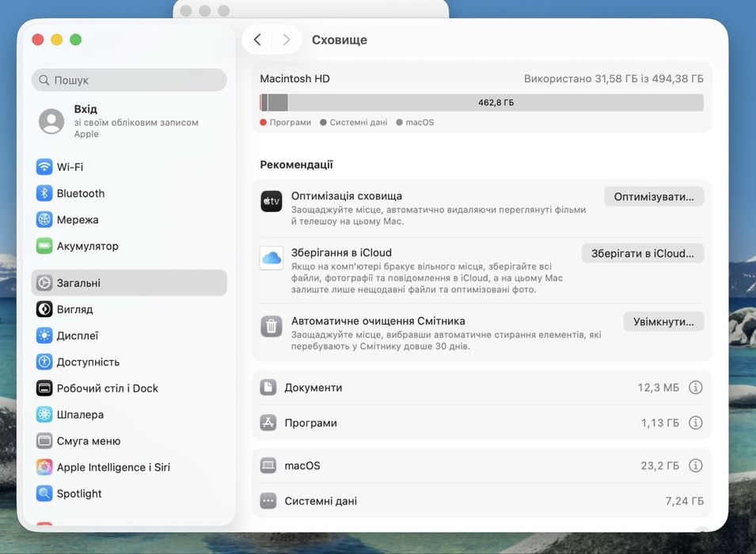Go forward with the right chevron
Viewport: 756px width, 554px height.
pos(287,40)
